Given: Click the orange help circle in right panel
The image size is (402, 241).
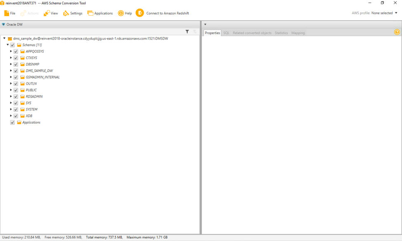Looking at the screenshot, I should point(397,32).
